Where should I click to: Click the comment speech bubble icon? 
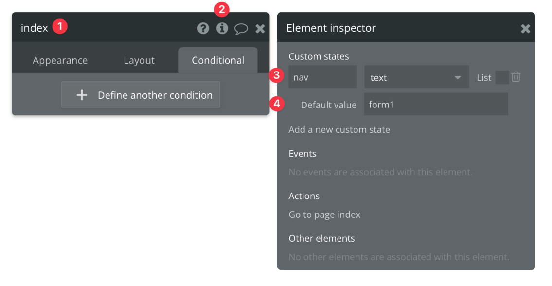point(241,29)
